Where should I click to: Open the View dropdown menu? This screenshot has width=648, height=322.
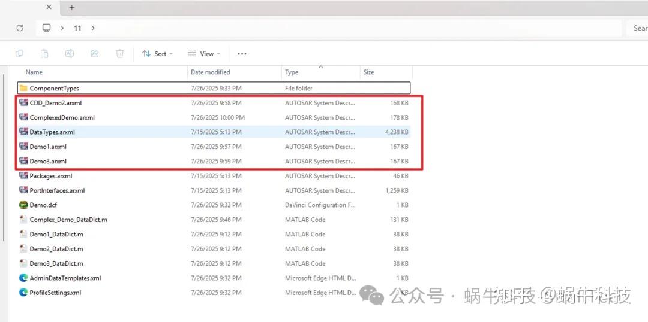tap(204, 54)
